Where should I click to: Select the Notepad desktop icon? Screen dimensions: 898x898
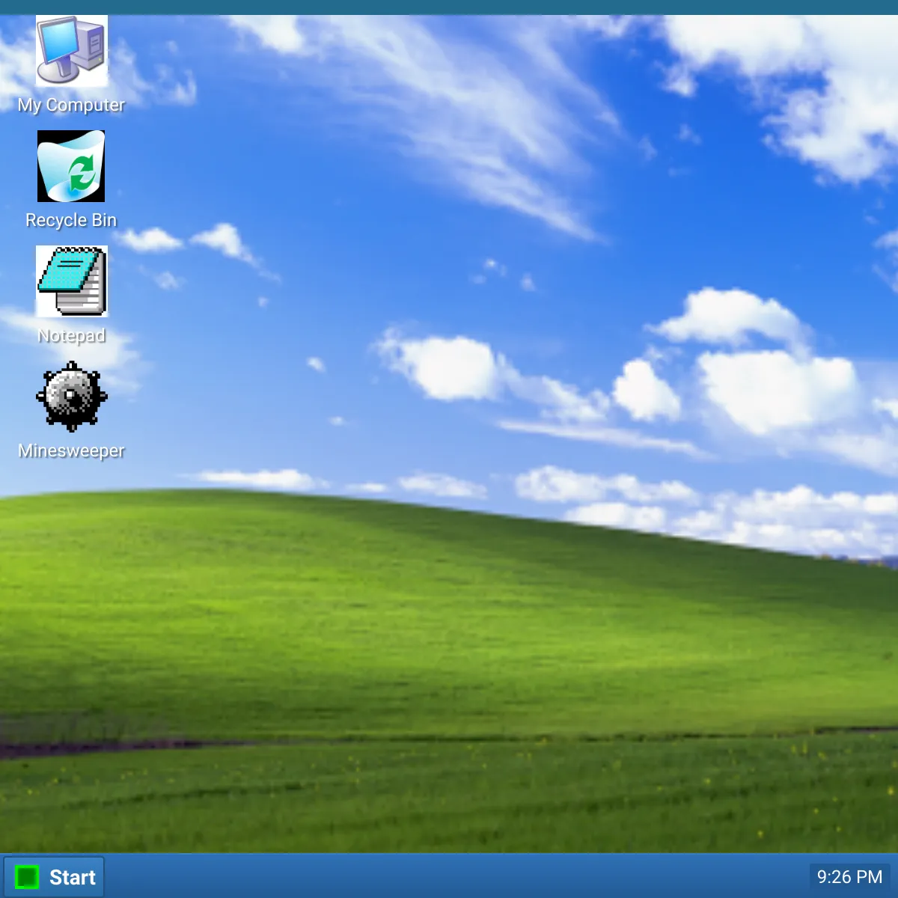72,281
